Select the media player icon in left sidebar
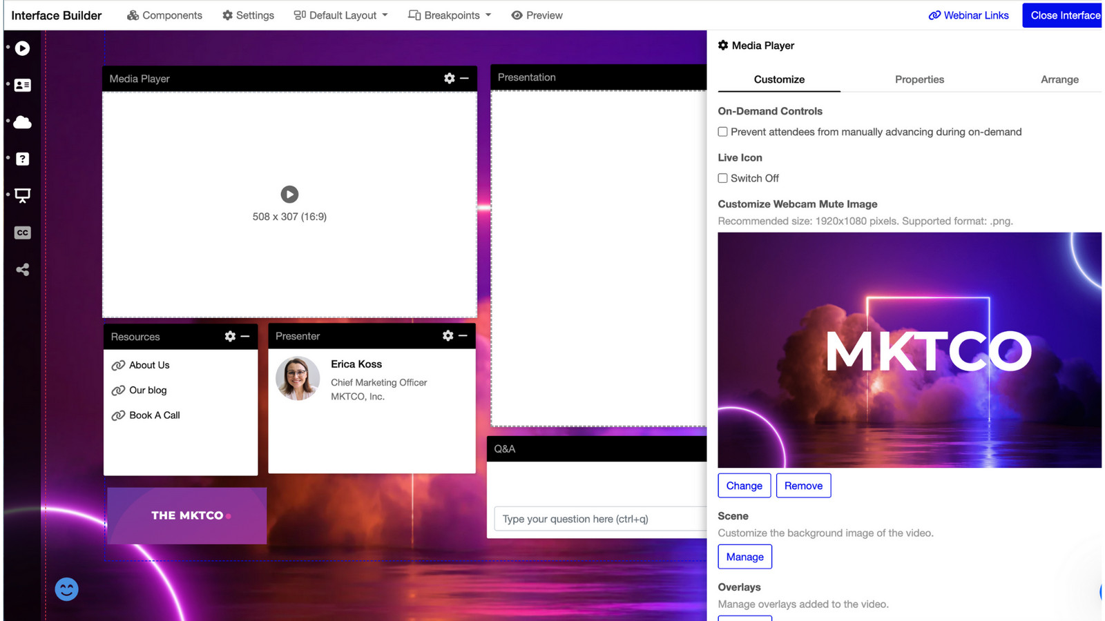 point(22,48)
